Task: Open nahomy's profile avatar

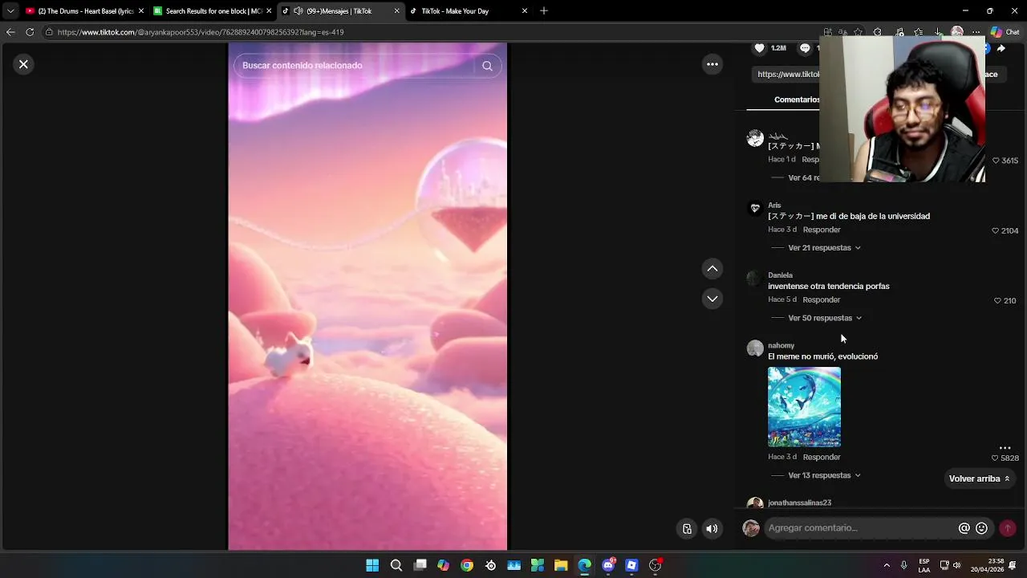Action: coord(755,348)
